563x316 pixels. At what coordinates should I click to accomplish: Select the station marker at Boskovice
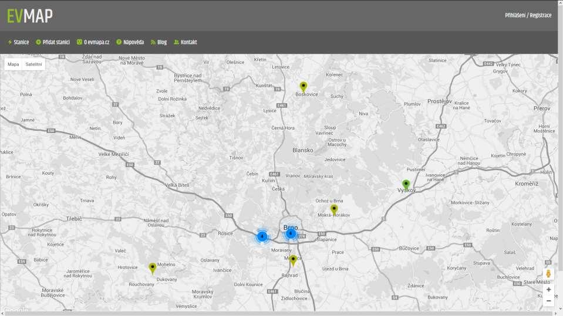(x=304, y=86)
